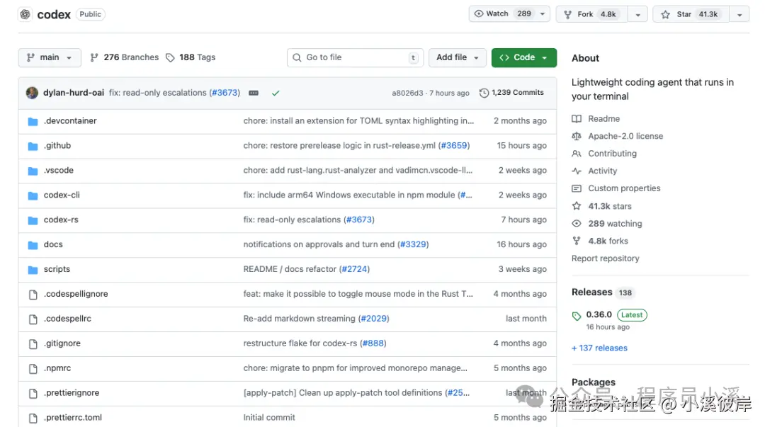Image resolution: width=765 pixels, height=427 pixels.
Task: Open the commit hash a8026d3
Action: pos(407,93)
